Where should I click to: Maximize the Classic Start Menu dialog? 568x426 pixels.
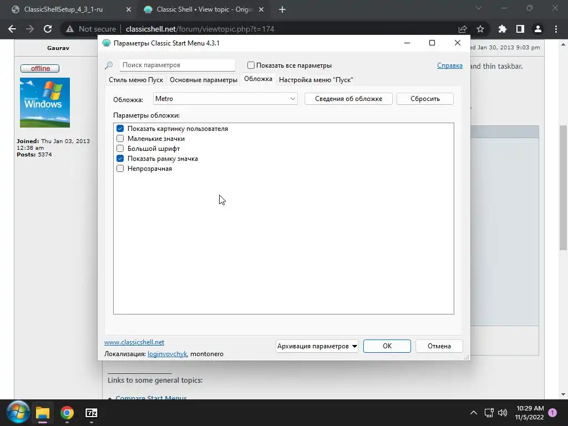click(x=432, y=43)
